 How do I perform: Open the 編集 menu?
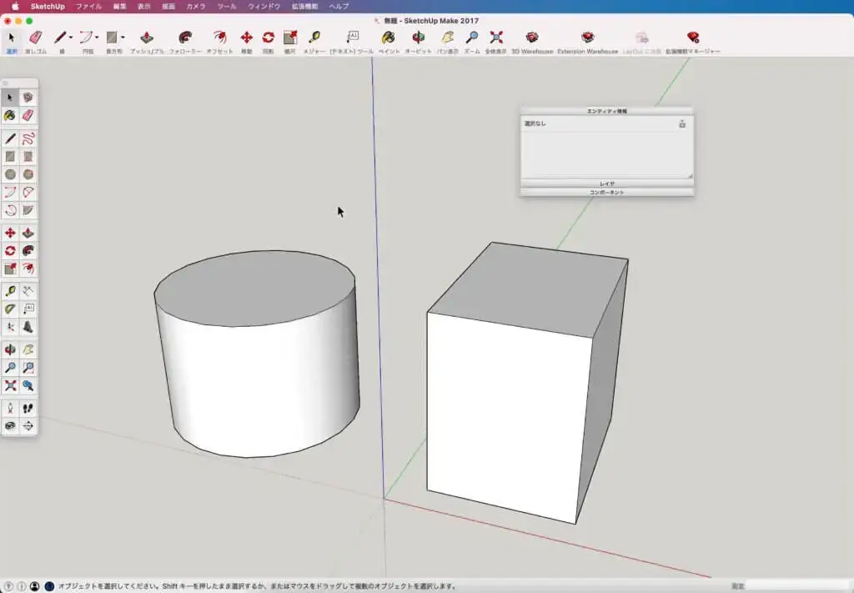coord(120,7)
